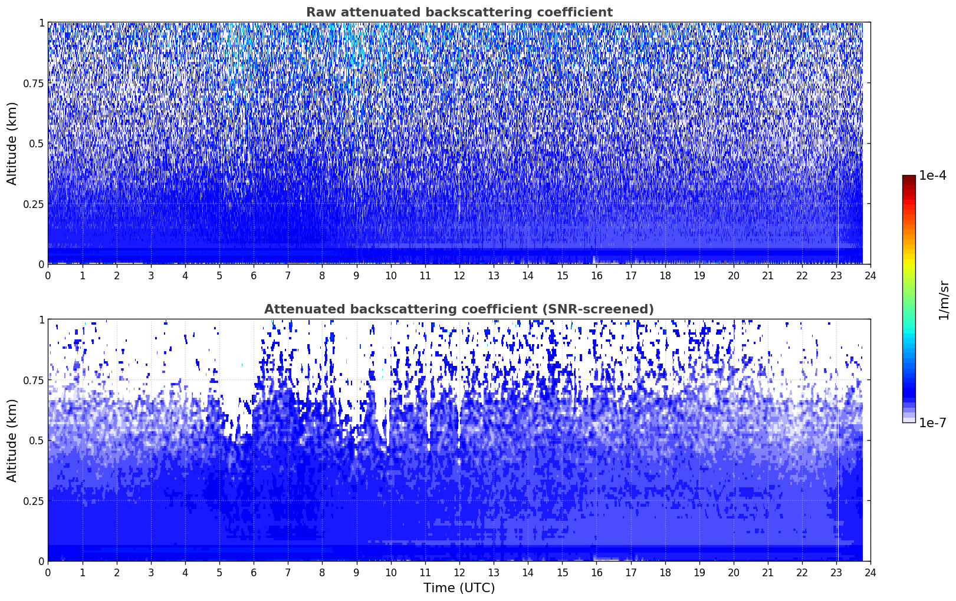Select hour 24 tick under the SNR-screened plot
Viewport: 956px width, 601px height.
click(870, 573)
